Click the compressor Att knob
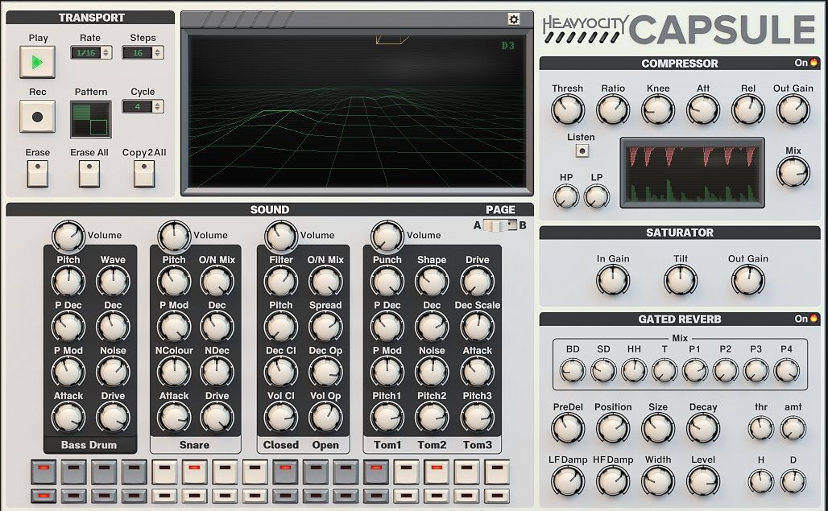 point(703,110)
